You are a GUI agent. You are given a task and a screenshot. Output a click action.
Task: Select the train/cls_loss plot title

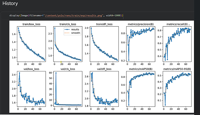pos(67,24)
